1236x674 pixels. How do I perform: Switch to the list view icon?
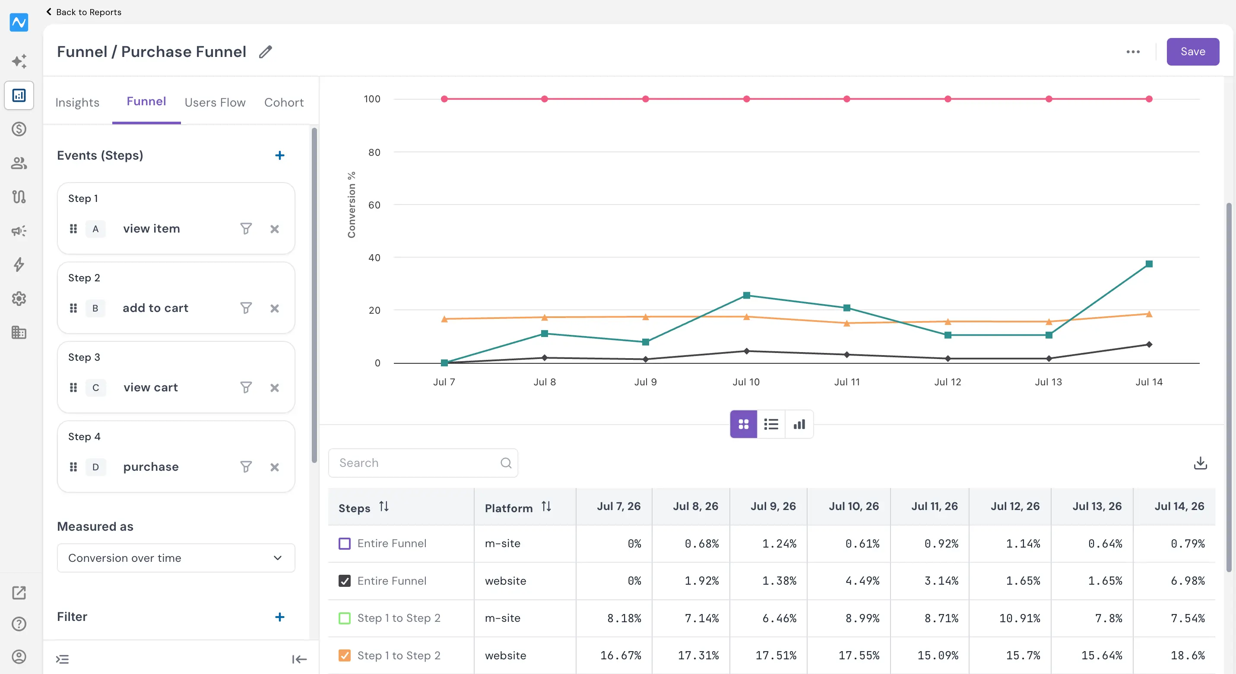point(771,424)
